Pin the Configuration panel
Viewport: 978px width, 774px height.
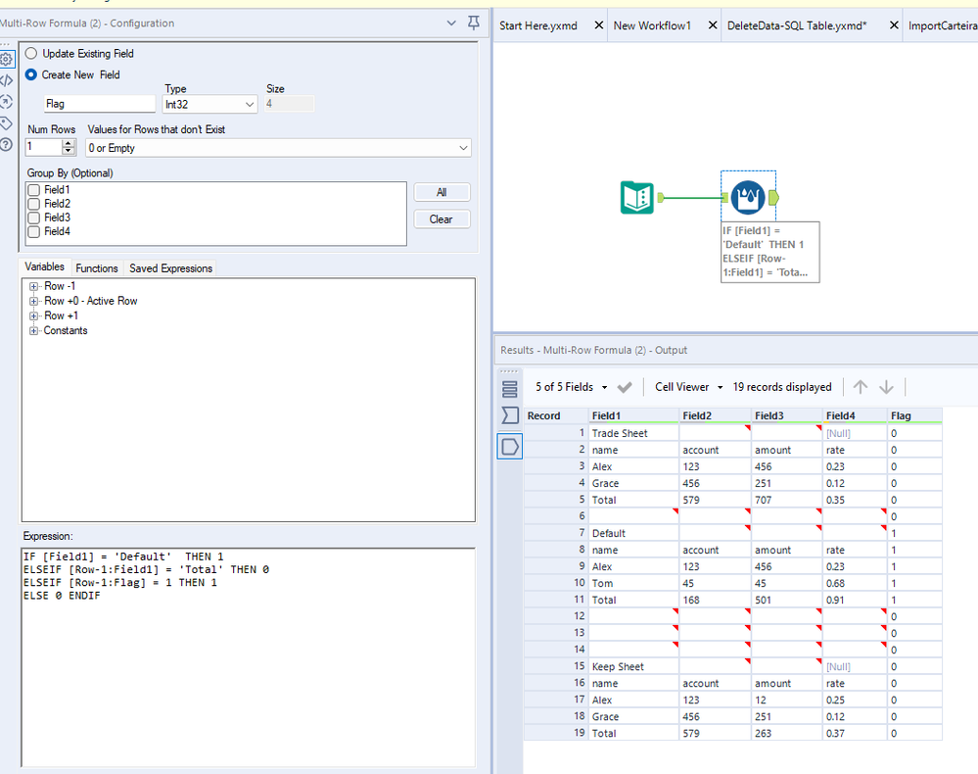(474, 23)
